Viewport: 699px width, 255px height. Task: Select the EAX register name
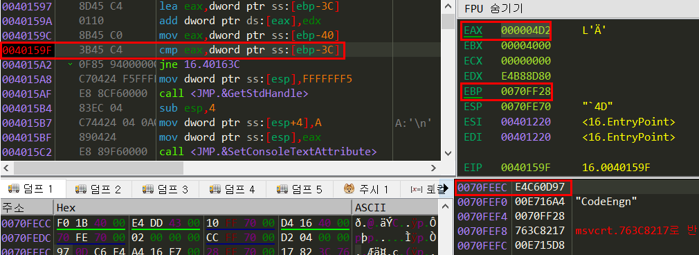[x=473, y=30]
